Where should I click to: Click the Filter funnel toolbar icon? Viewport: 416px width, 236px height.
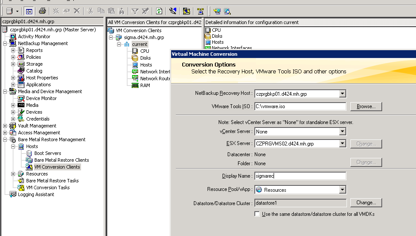pos(135,11)
